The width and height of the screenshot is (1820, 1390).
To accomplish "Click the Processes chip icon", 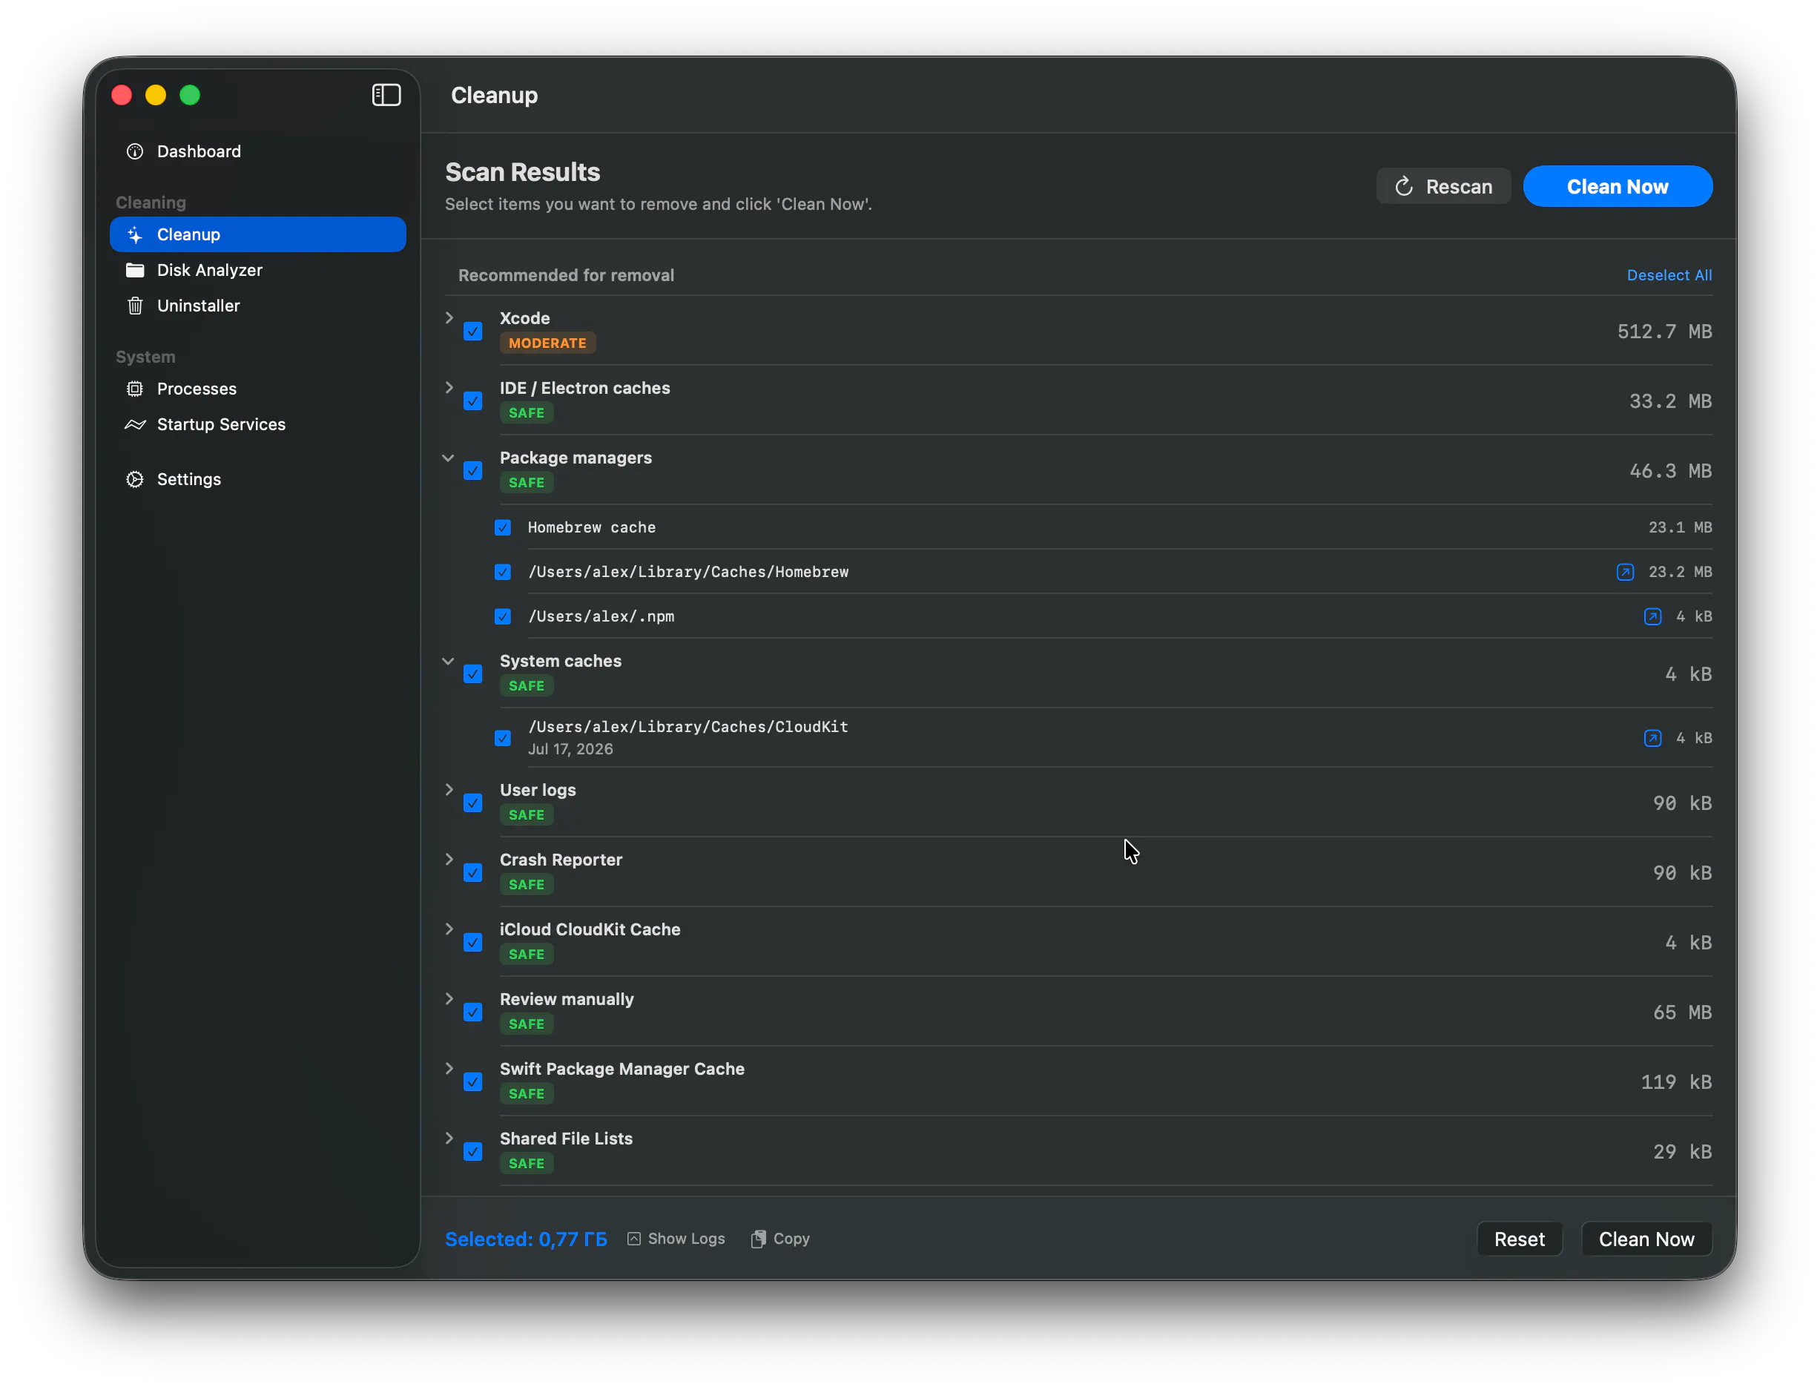I will pos(135,389).
